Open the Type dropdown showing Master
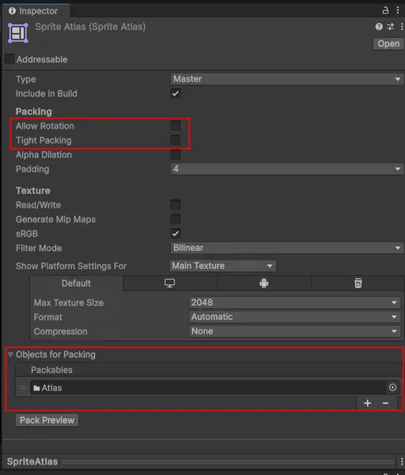The height and width of the screenshot is (475, 405). (x=287, y=79)
